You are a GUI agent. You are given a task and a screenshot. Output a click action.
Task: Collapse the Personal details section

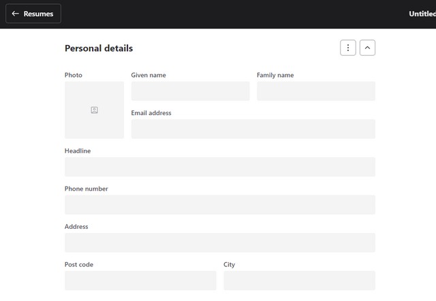[x=367, y=48]
